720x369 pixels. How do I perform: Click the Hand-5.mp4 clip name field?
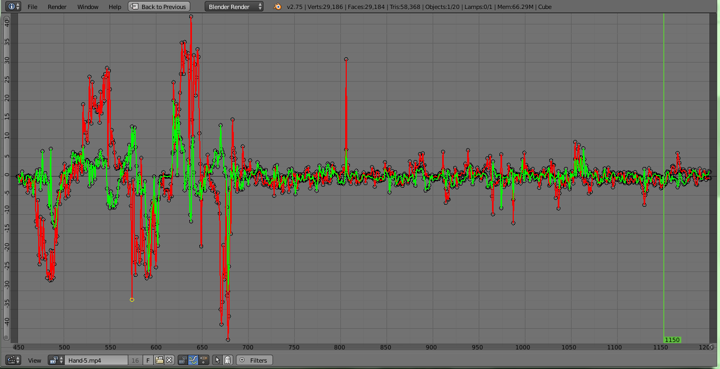coord(96,360)
